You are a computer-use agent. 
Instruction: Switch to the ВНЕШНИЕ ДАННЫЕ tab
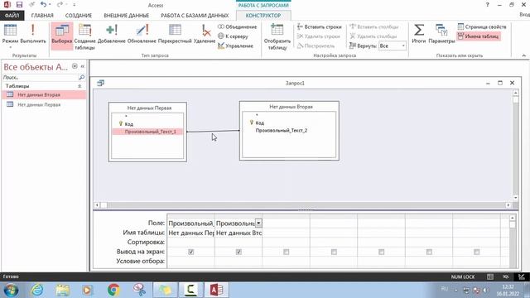(126, 16)
